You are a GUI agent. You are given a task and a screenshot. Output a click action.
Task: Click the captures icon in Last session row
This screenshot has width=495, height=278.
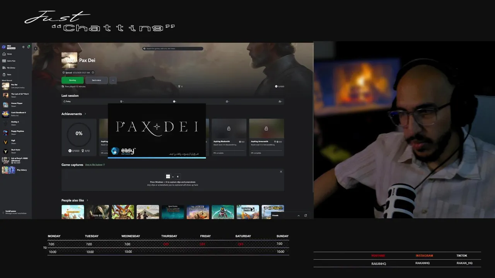point(227,102)
